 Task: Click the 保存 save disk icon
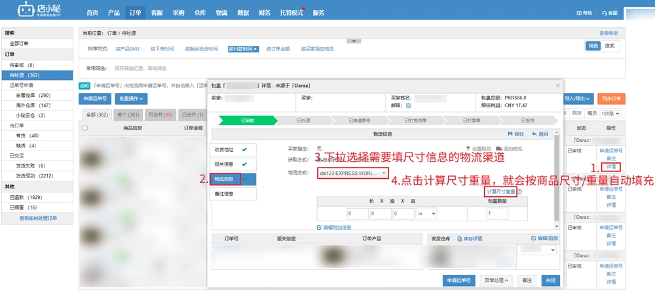[x=510, y=134]
